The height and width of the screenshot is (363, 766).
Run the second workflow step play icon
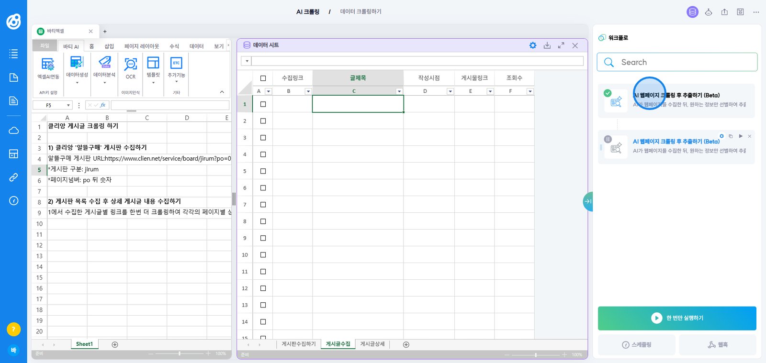(x=741, y=136)
